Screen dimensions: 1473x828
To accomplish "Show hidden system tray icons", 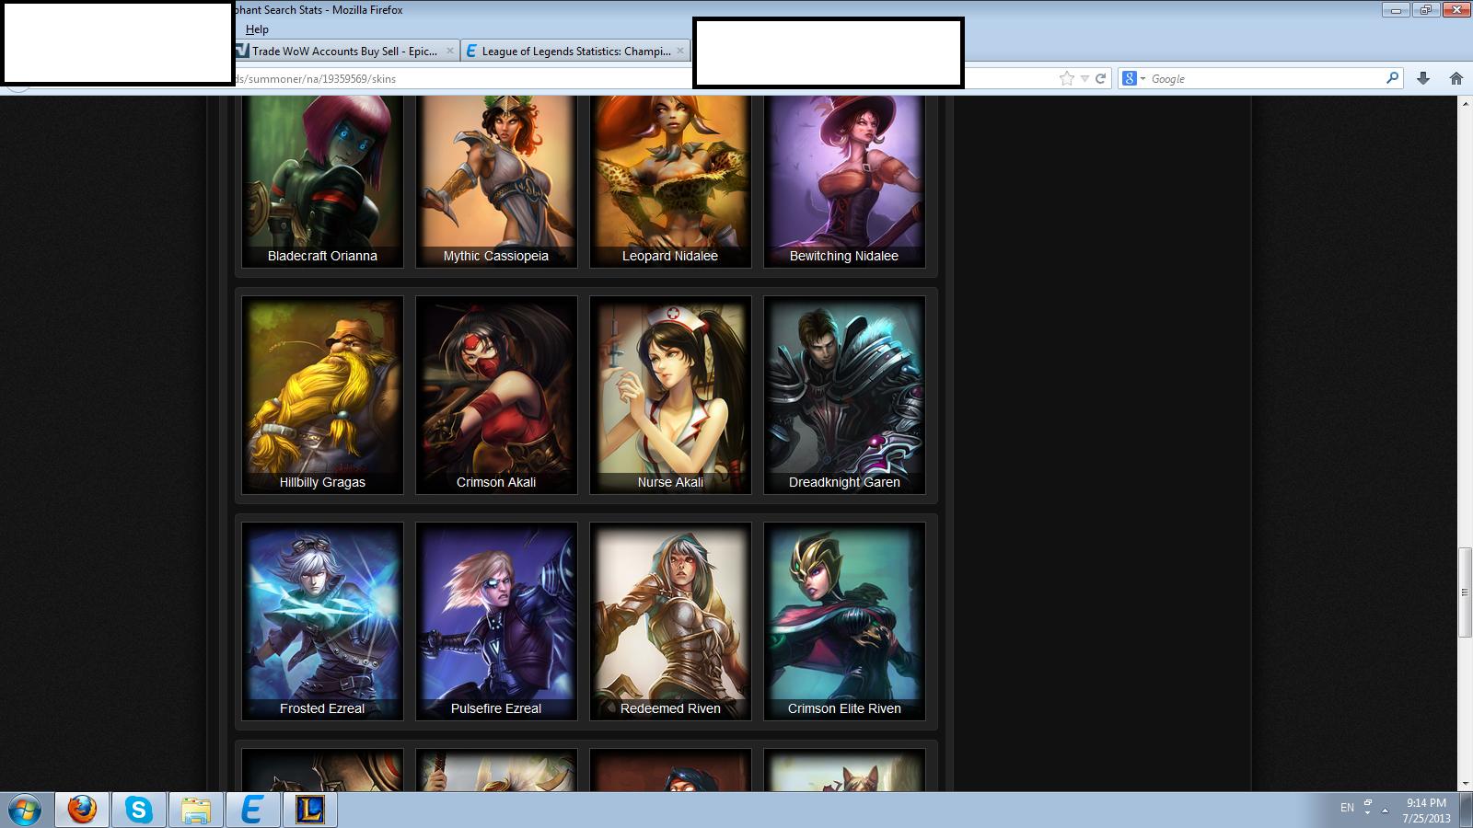I will click(x=1385, y=811).
